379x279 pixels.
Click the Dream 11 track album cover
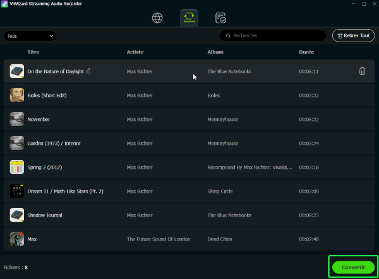pyautogui.click(x=17, y=191)
